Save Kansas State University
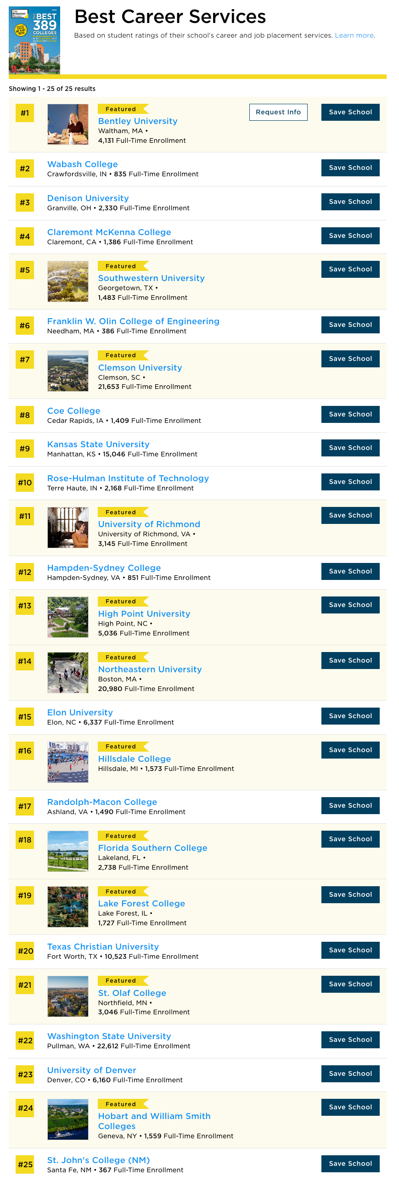Screen dimensions: 399x1181 point(350,448)
